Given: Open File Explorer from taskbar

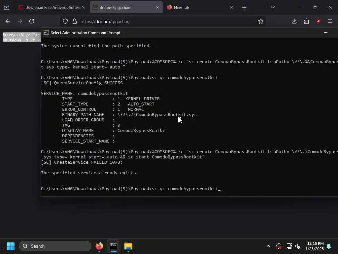Looking at the screenshot, I should point(128,246).
